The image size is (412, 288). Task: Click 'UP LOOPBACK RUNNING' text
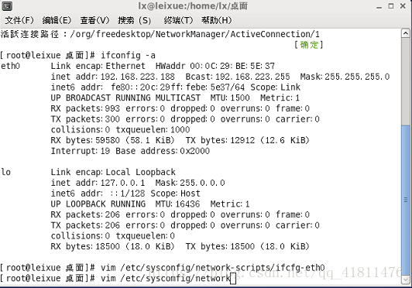pyautogui.click(x=98, y=204)
